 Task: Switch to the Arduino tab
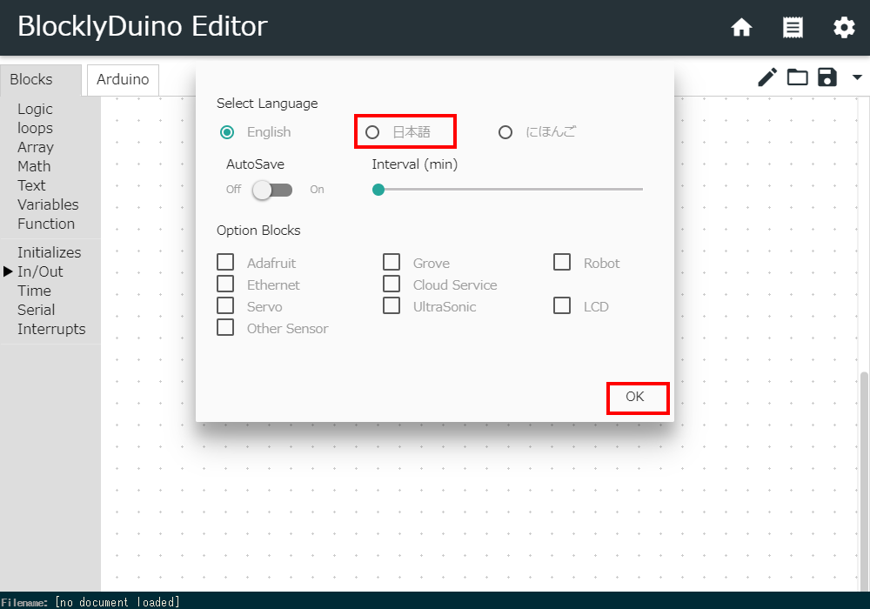pos(123,80)
